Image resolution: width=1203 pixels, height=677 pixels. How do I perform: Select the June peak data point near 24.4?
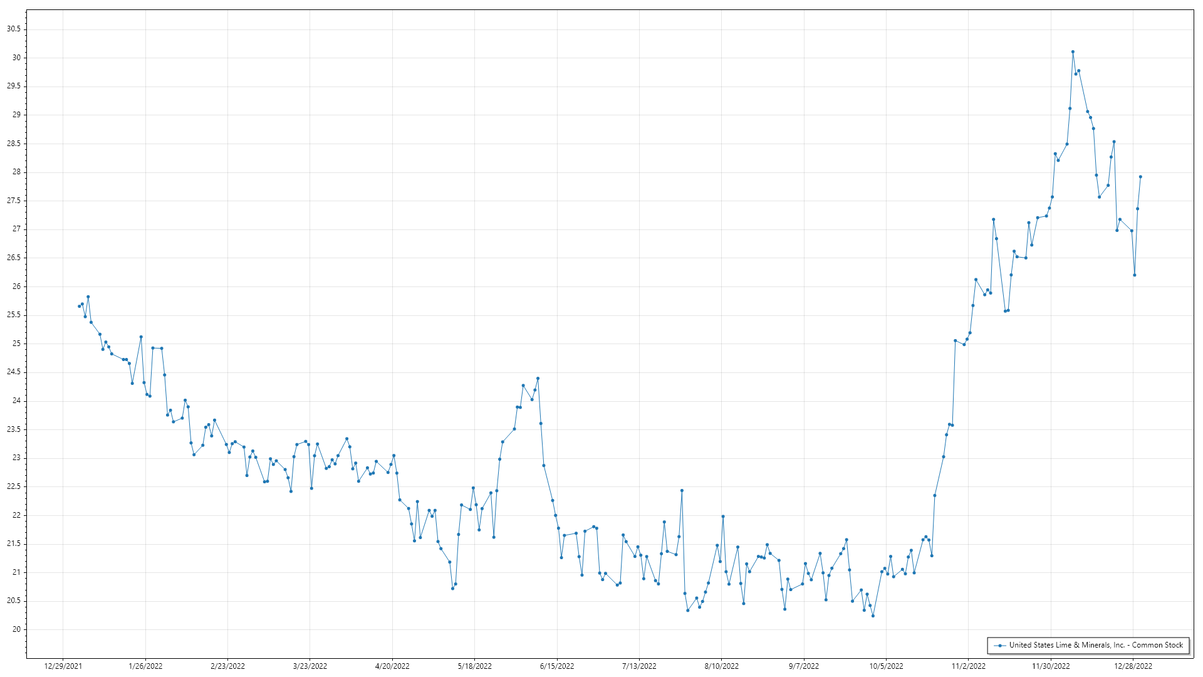click(x=538, y=379)
